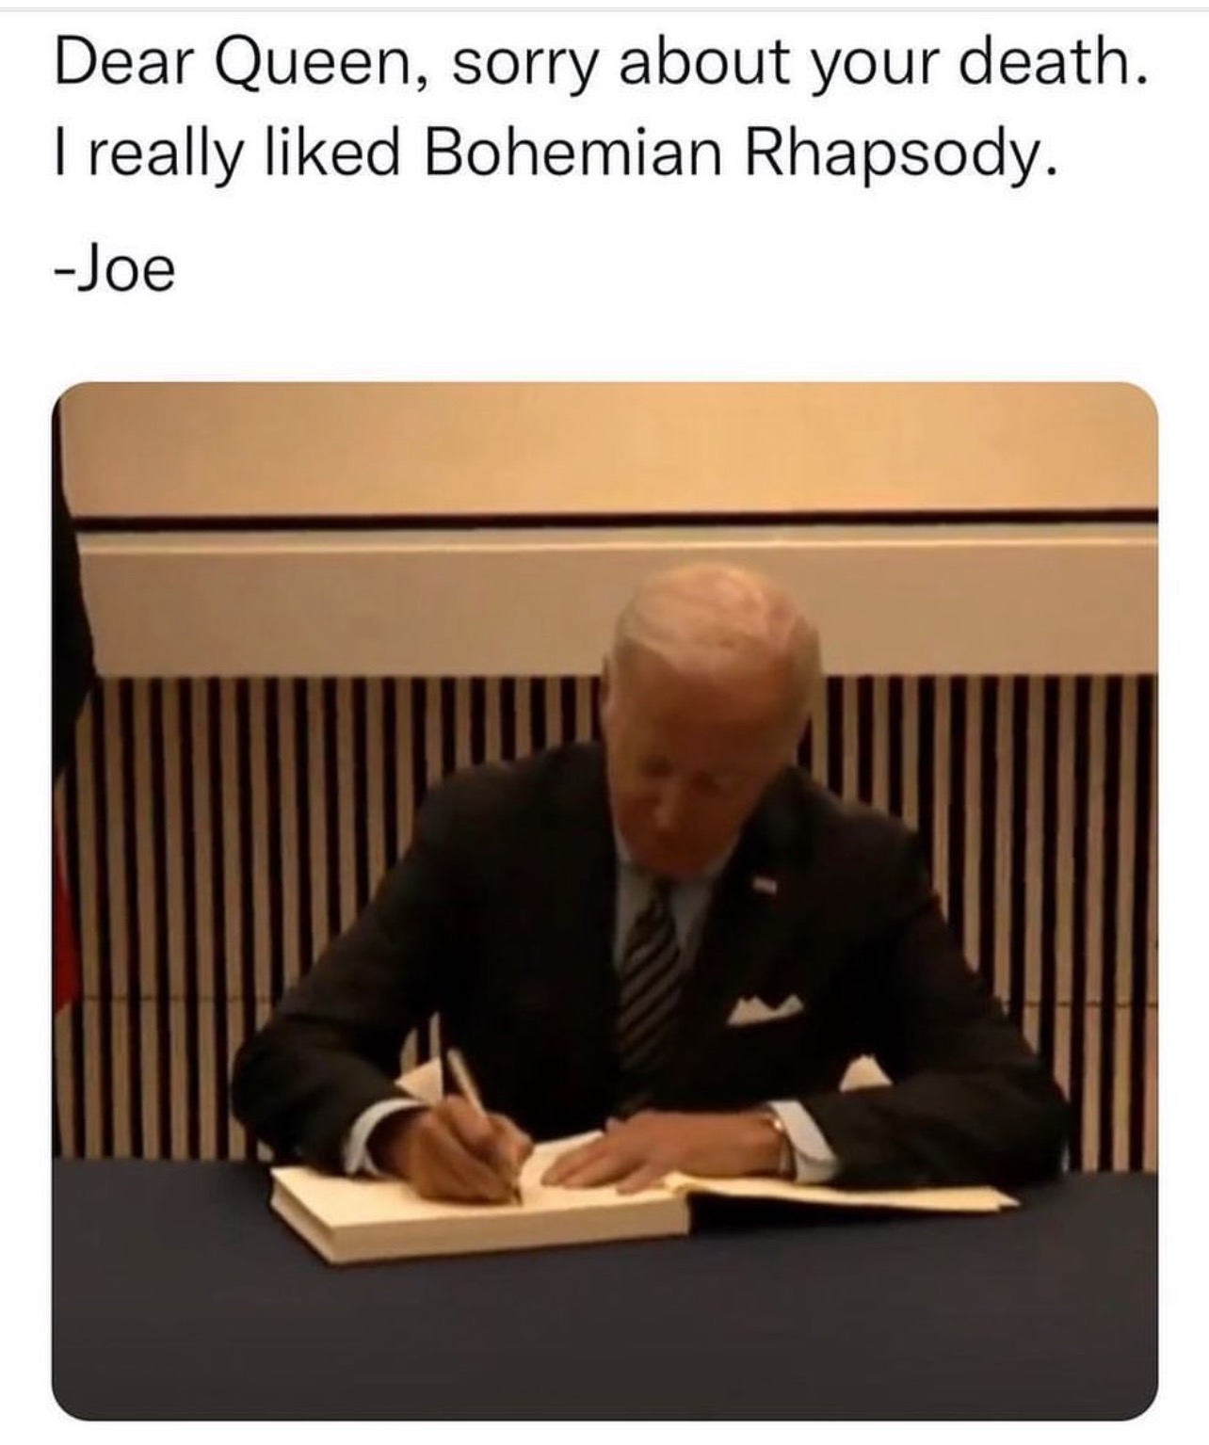Viewport: 1209px width, 1445px height.
Task: Click the white pocket square on the suit
Action: [763, 1011]
